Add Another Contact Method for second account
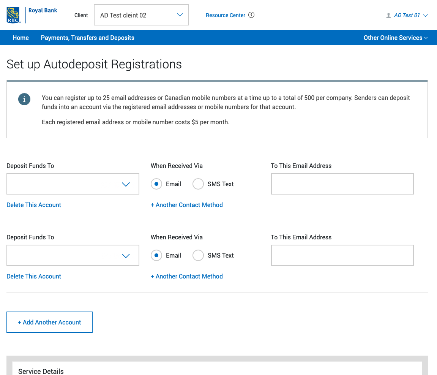 pos(187,276)
